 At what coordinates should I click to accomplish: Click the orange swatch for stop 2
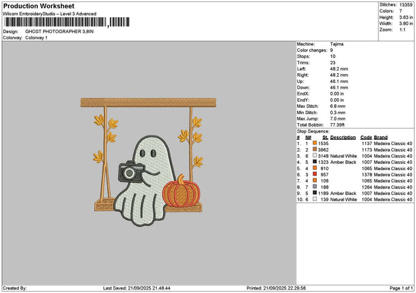point(314,149)
